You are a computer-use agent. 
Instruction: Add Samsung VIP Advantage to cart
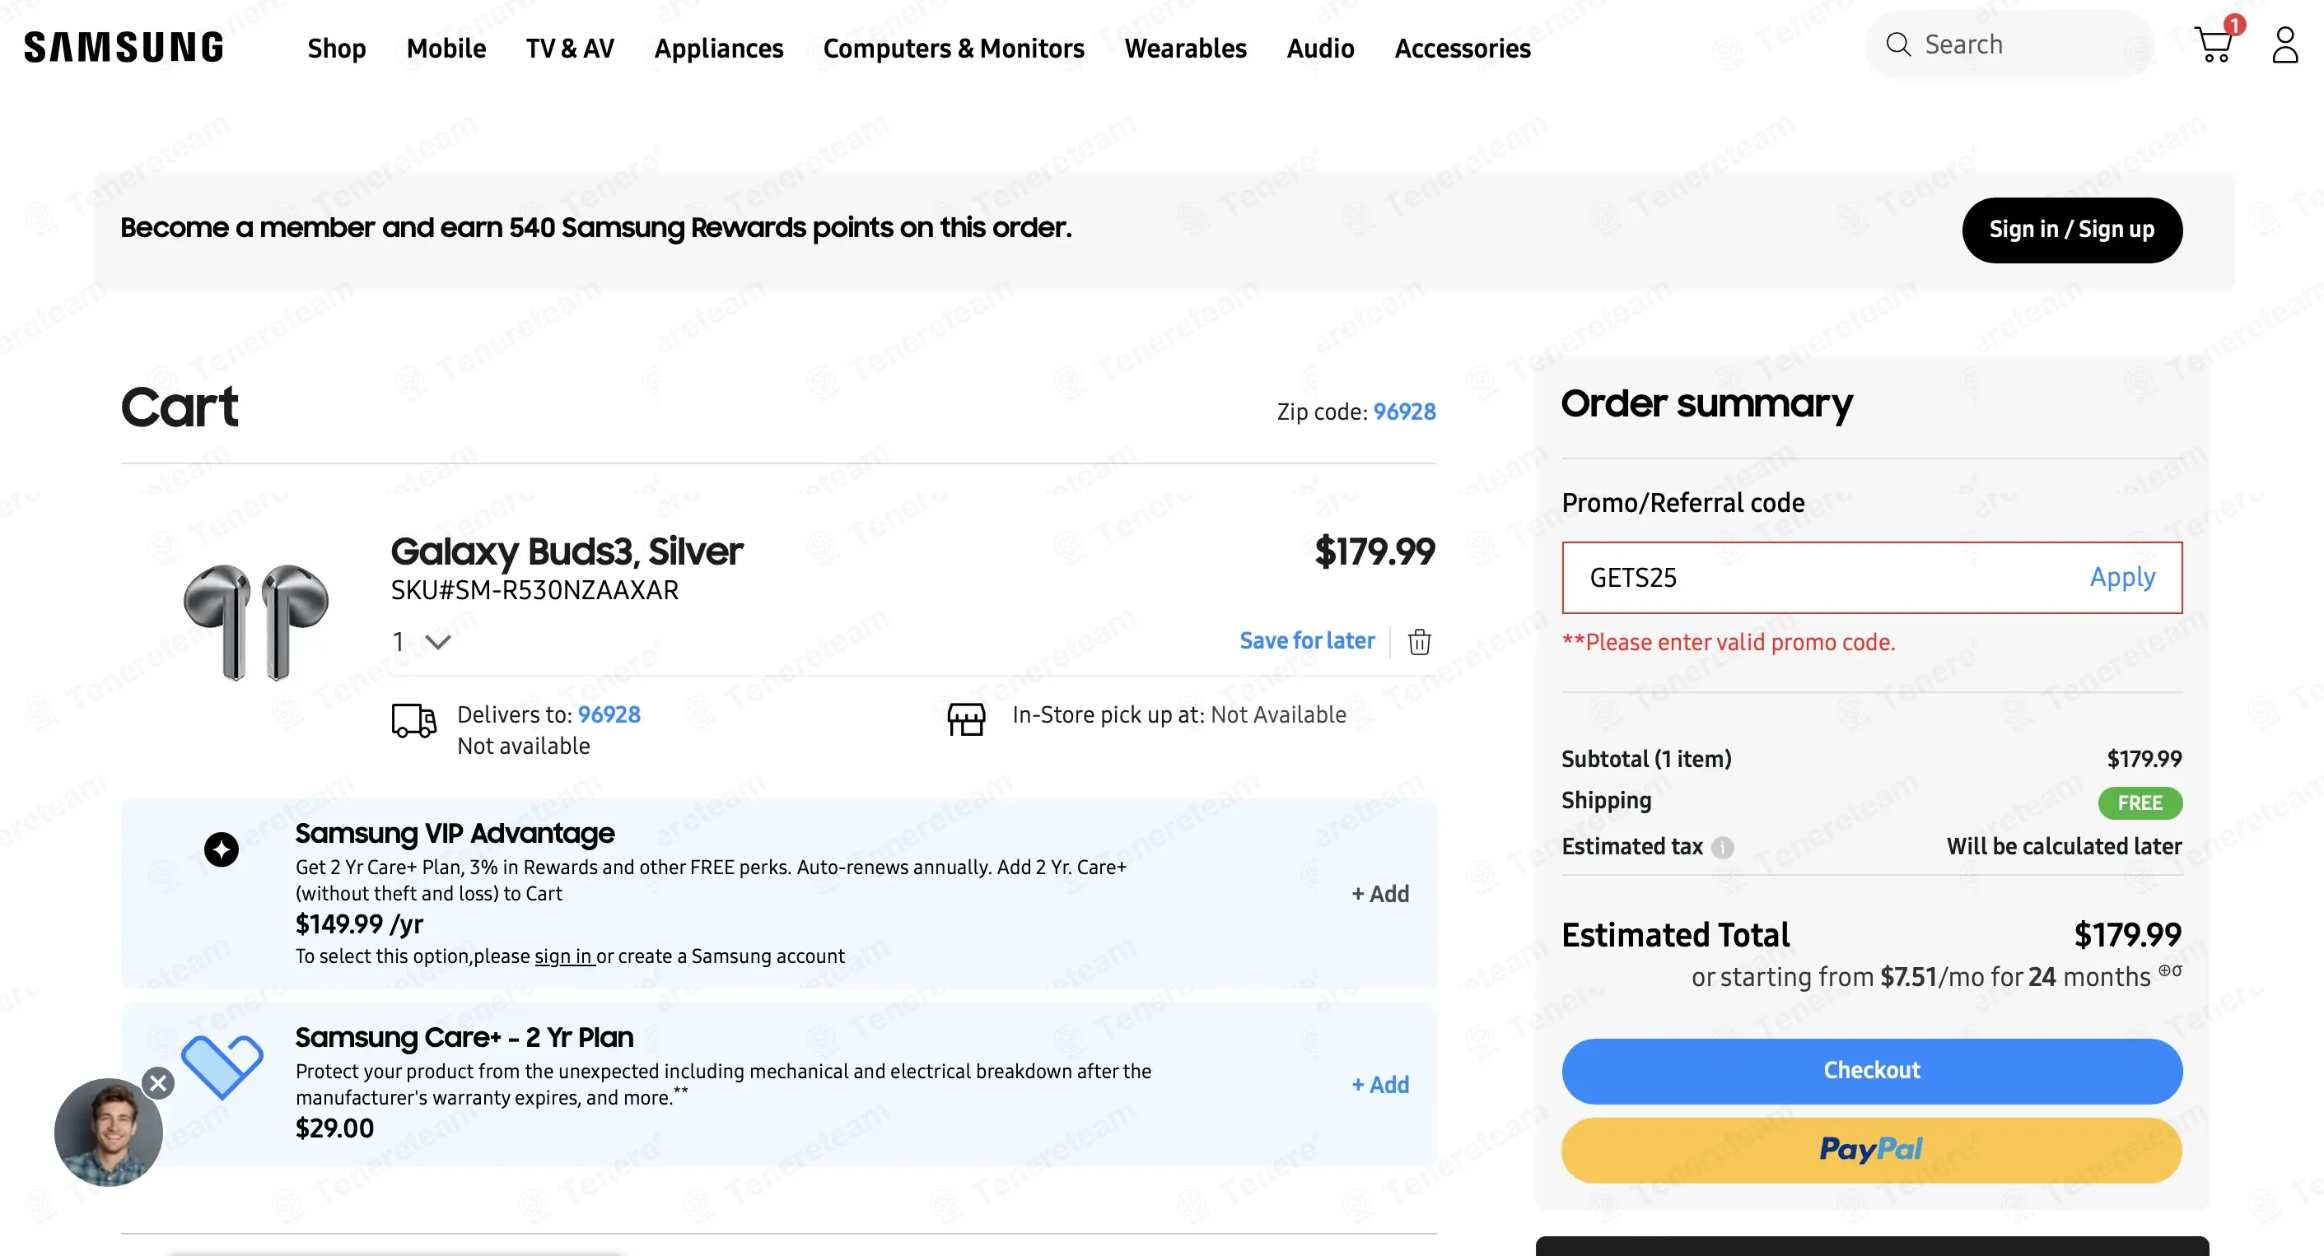[x=1380, y=894]
